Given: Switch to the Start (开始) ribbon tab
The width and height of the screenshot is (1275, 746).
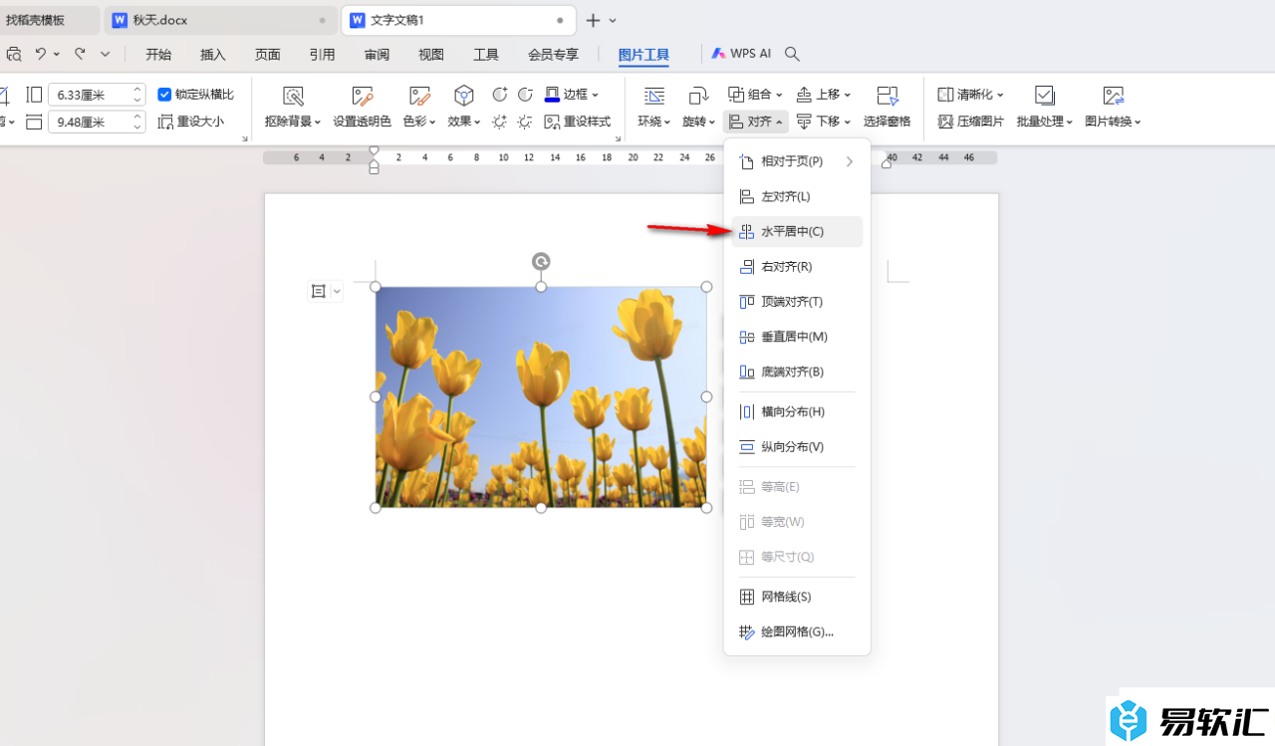Looking at the screenshot, I should pyautogui.click(x=158, y=55).
